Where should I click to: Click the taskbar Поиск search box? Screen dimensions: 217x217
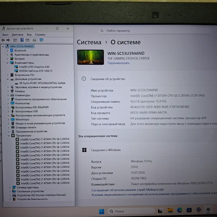tap(131, 211)
